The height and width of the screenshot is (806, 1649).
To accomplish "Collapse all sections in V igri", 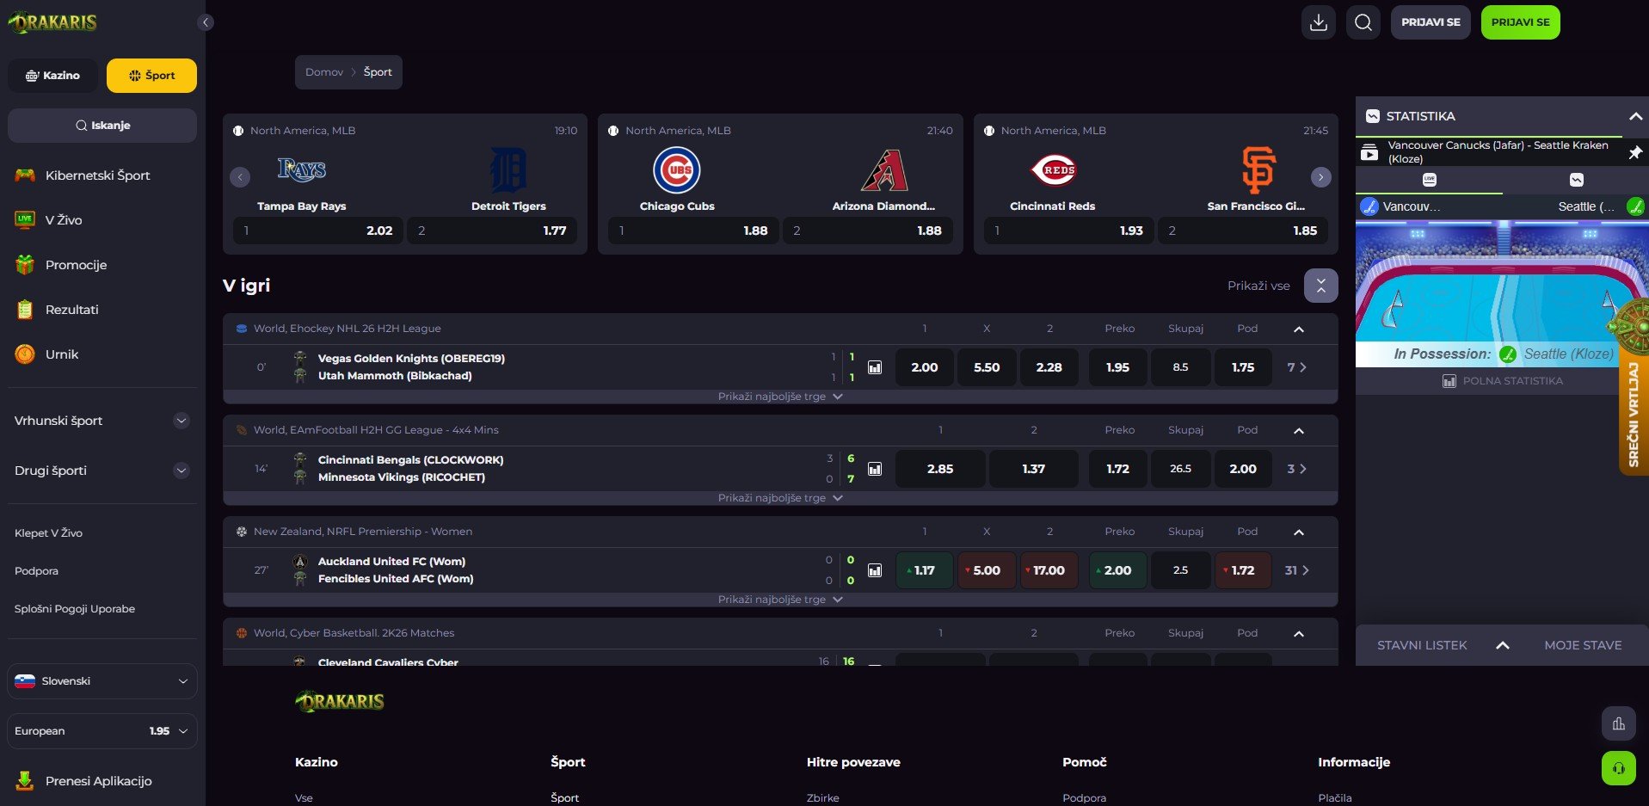I will [1321, 286].
